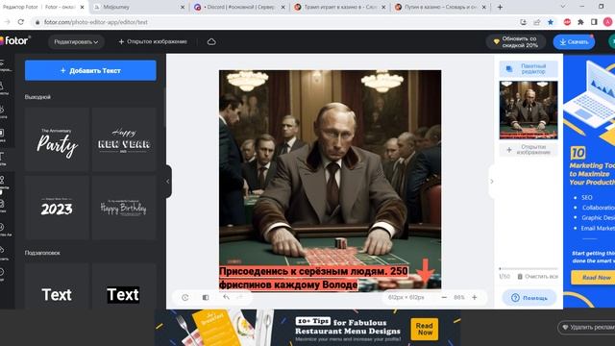
Task: Expand the Редактировать dropdown
Action: (76, 41)
